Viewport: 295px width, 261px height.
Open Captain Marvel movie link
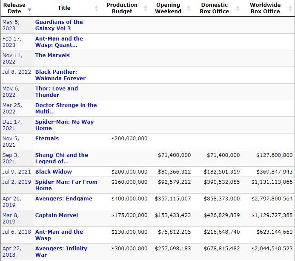57,215
